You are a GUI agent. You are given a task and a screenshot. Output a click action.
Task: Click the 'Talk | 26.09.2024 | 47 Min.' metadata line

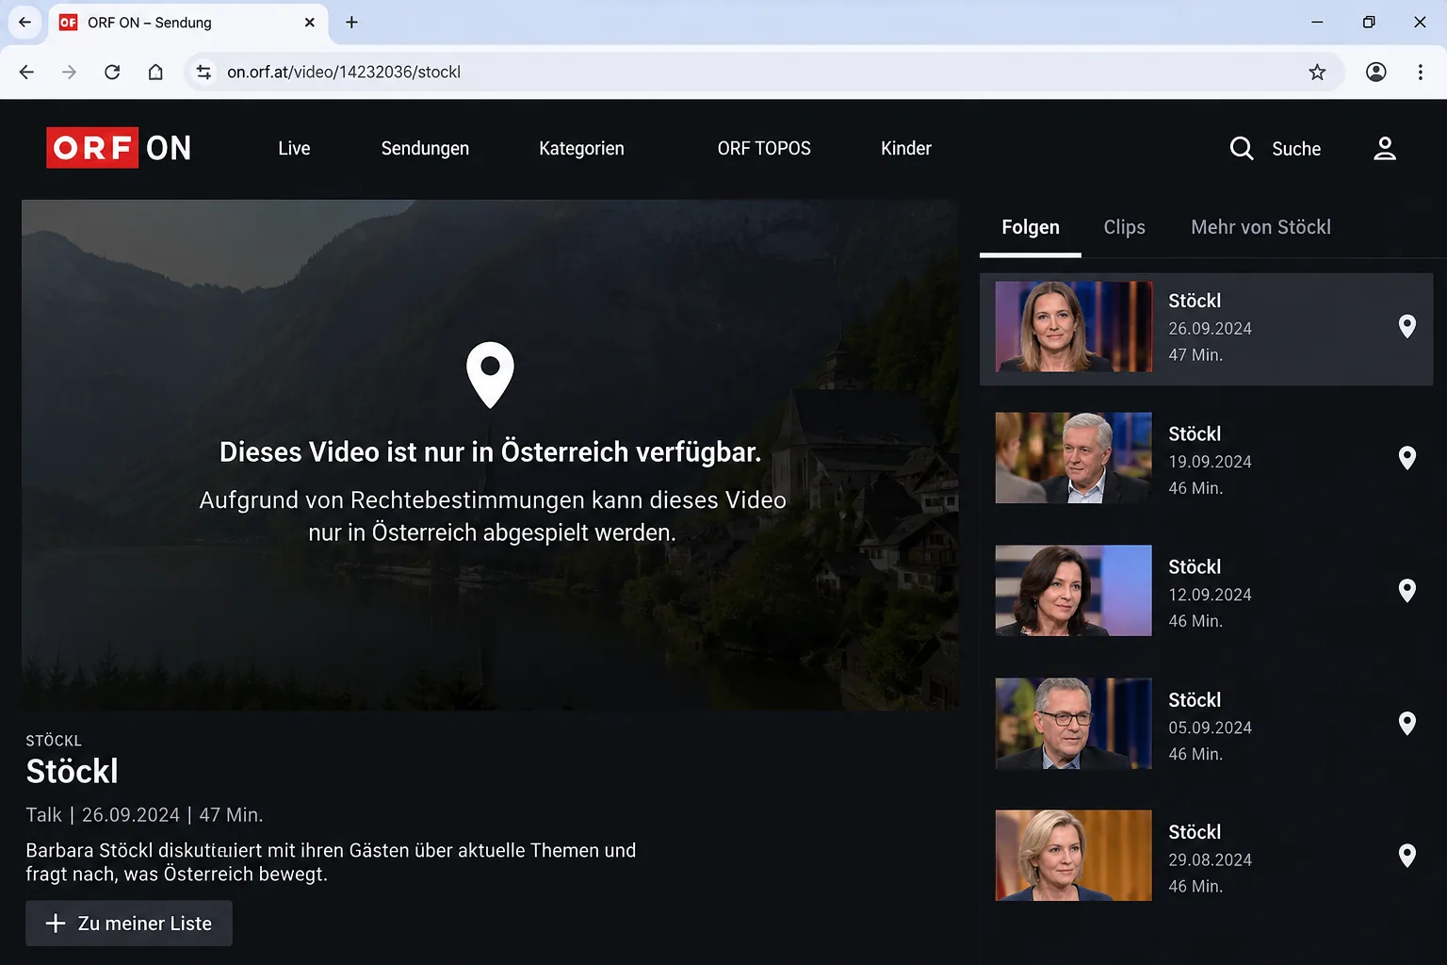144,815
